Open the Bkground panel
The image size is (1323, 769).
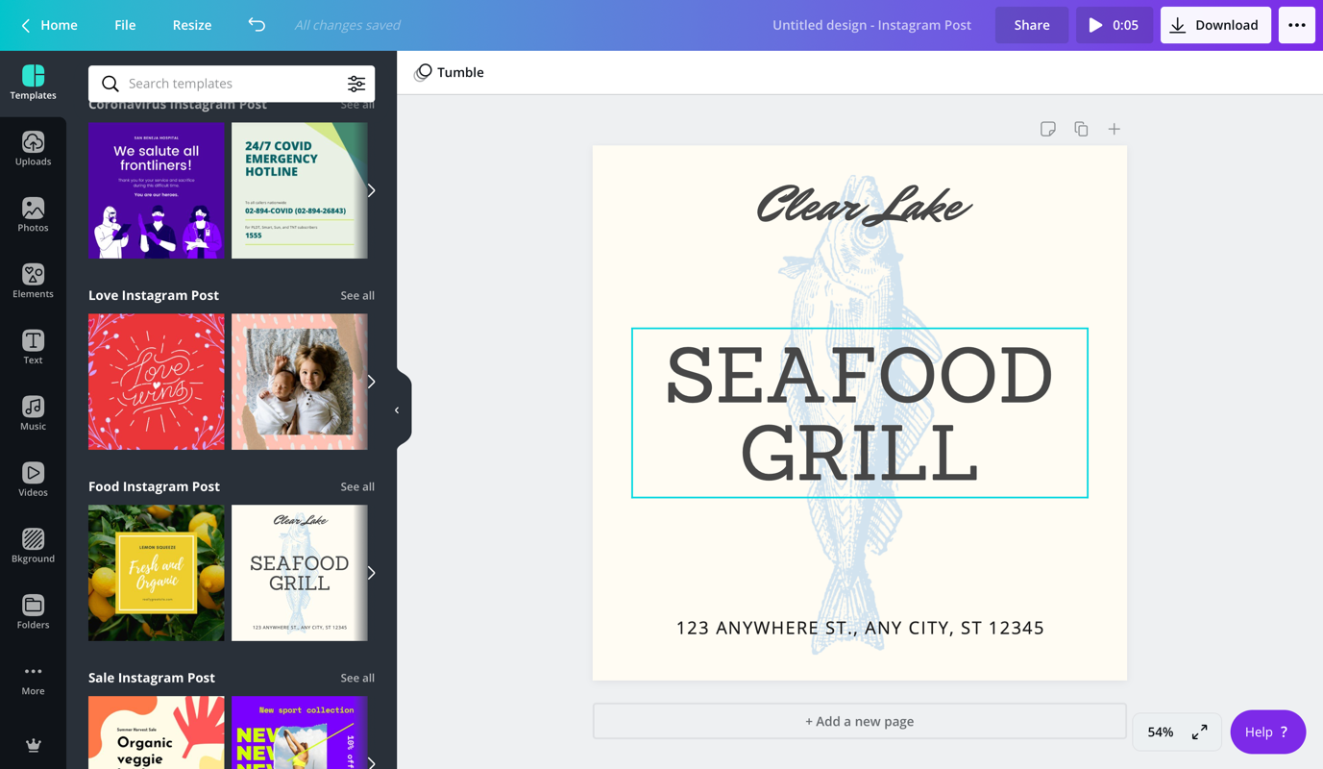(x=33, y=547)
